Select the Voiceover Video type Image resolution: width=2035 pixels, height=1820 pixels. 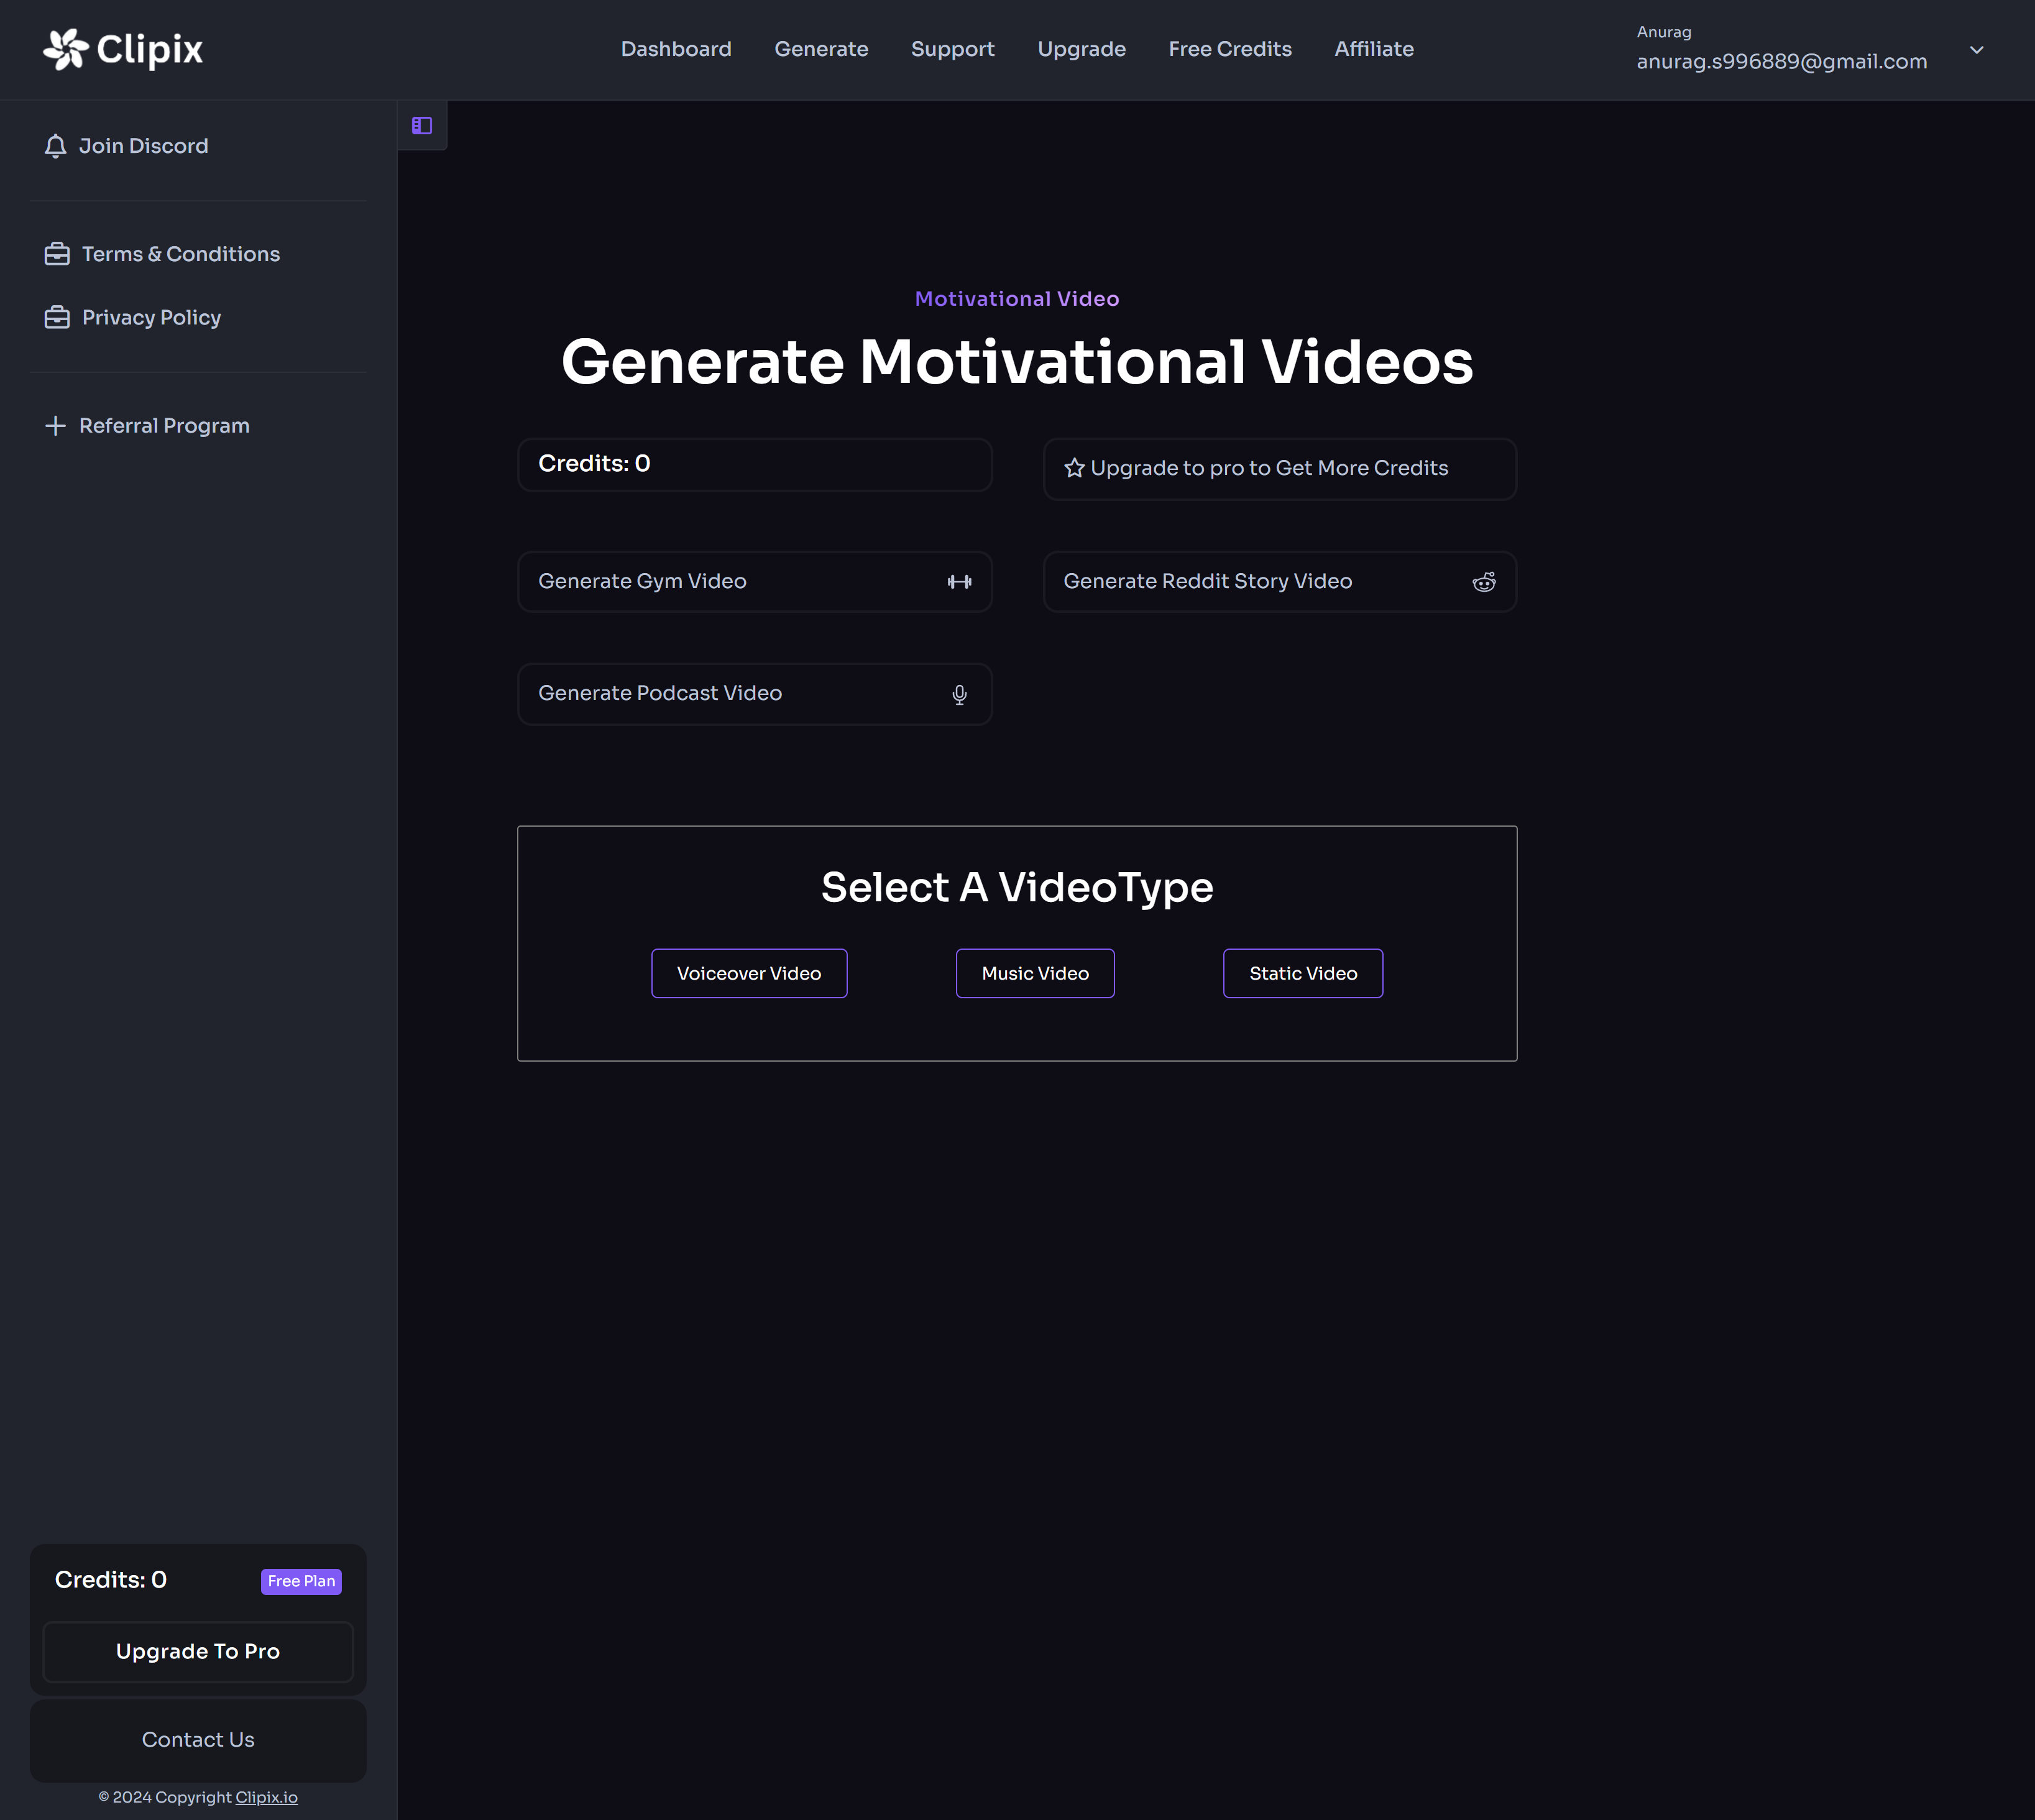[x=748, y=973]
